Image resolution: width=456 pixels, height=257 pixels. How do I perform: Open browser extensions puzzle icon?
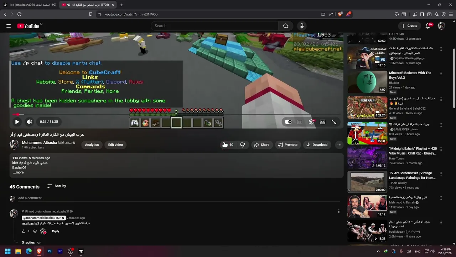[397, 14]
